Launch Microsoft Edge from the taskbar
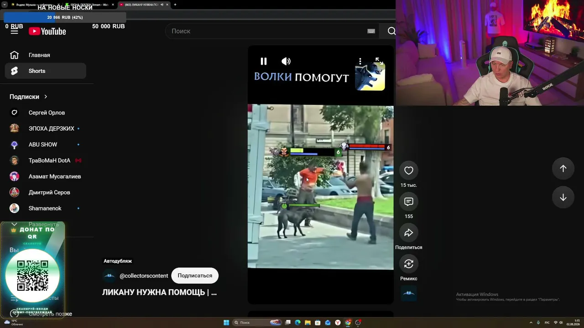584x328 pixels. [297, 323]
